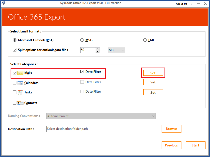
Task: Click the Contacts card icon
Action: coord(20,103)
